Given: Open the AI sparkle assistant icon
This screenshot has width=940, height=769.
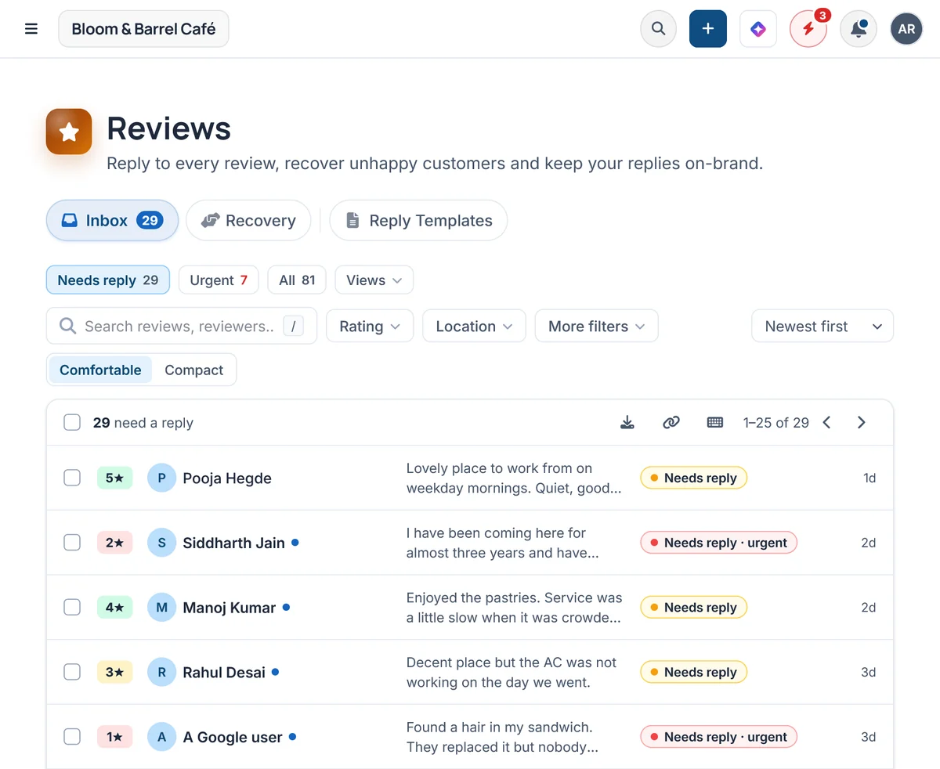Looking at the screenshot, I should 758,29.
